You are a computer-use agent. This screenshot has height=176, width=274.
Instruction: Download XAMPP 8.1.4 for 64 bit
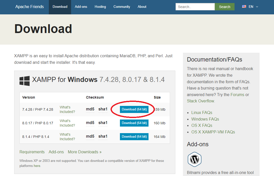[134, 136]
